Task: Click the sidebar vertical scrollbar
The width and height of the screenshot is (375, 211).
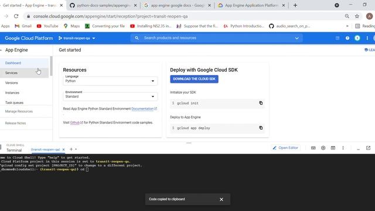Action: 51,66
